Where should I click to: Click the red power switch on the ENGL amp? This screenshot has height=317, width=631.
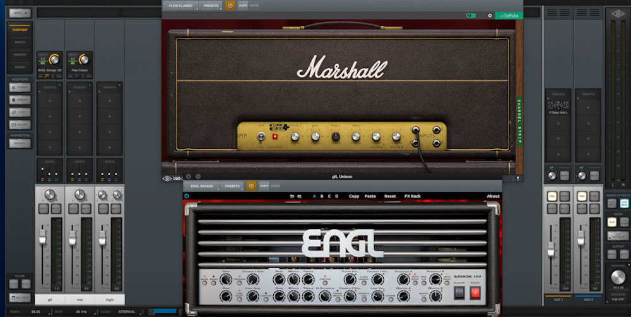click(475, 292)
